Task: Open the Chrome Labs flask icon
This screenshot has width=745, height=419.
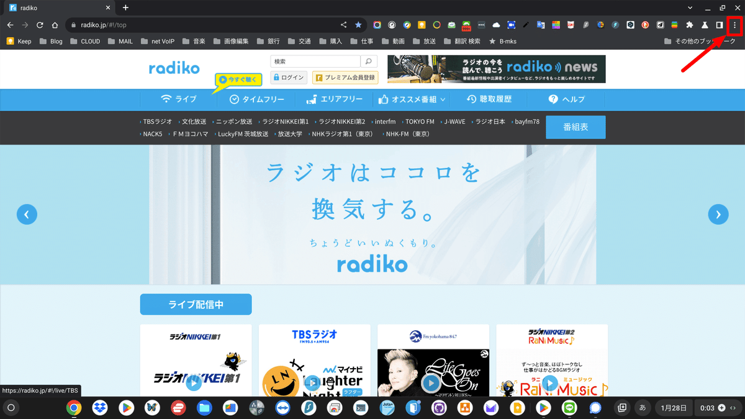Action: tap(705, 25)
